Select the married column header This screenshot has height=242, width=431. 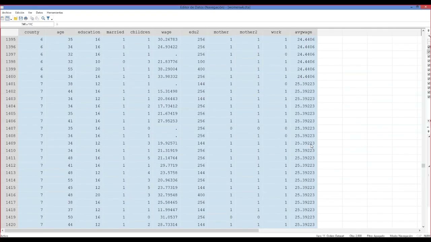(x=115, y=32)
